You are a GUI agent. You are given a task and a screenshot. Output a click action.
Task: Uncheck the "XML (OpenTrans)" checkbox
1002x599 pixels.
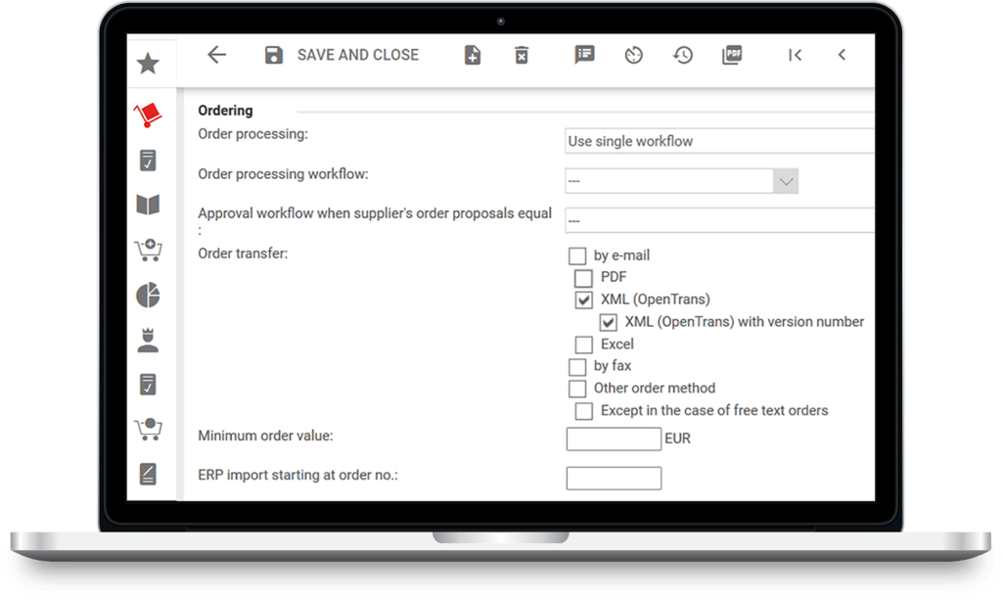coord(584,300)
